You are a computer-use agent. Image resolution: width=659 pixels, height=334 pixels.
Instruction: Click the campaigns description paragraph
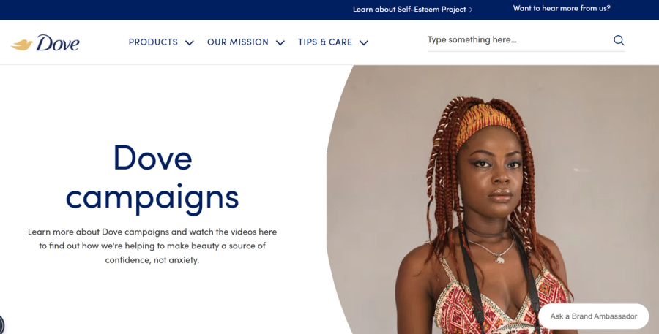pyautogui.click(x=152, y=246)
